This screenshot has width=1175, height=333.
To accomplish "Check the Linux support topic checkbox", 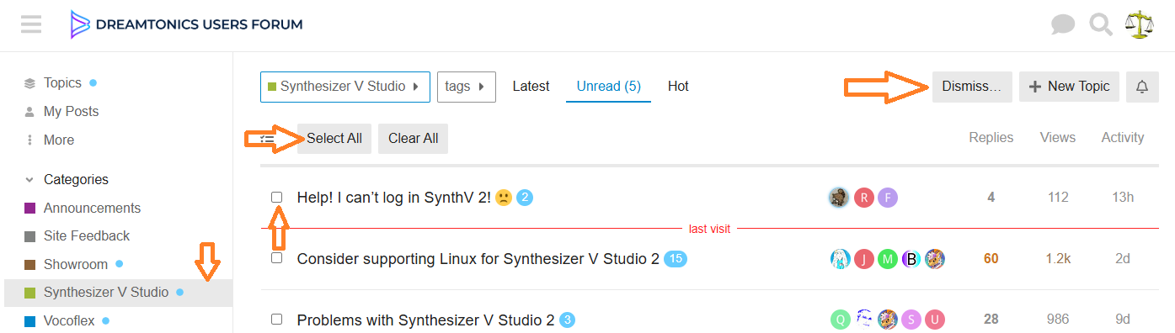I will coord(276,258).
